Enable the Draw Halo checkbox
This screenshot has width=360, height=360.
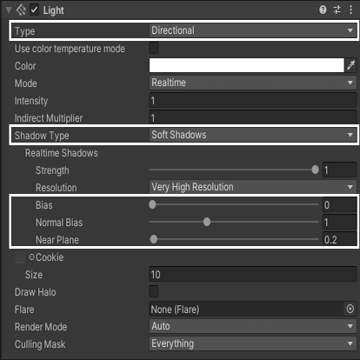click(154, 291)
